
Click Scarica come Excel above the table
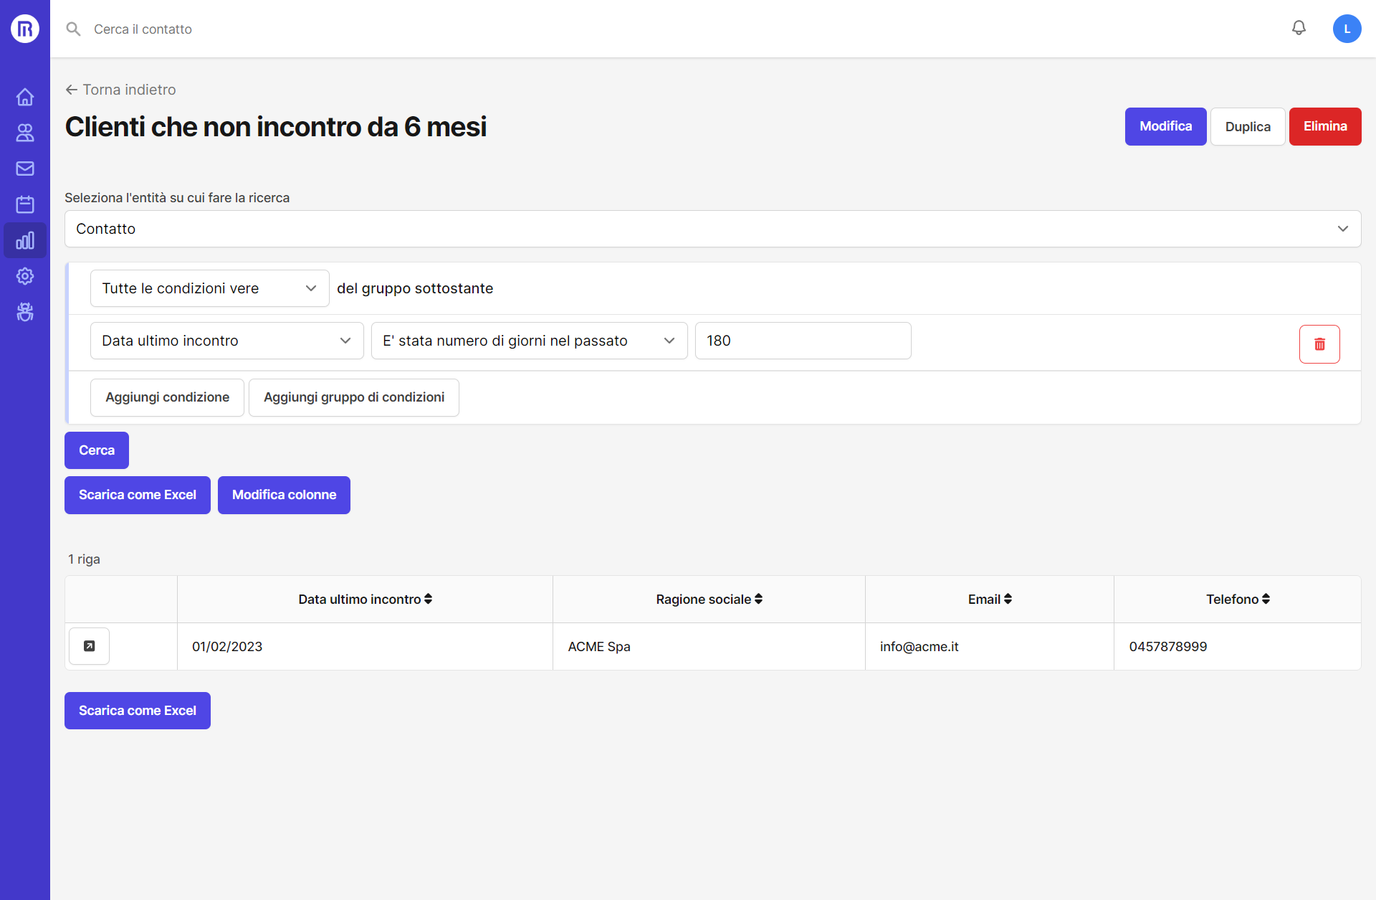pyautogui.click(x=137, y=495)
